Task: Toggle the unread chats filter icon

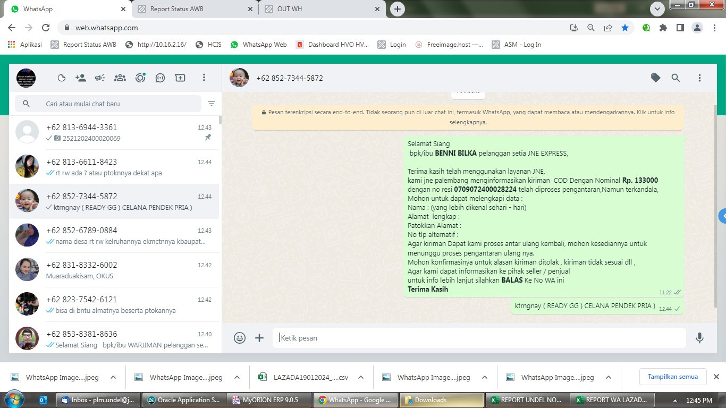Action: coord(212,104)
